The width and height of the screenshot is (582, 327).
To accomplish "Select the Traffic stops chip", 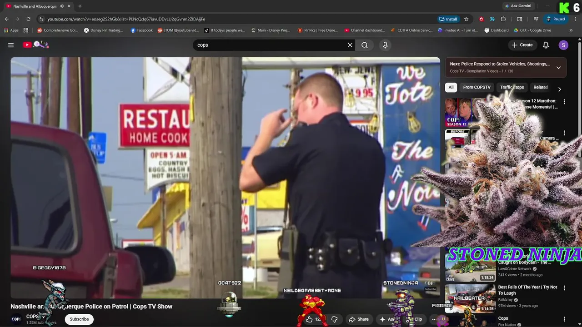I will (512, 87).
